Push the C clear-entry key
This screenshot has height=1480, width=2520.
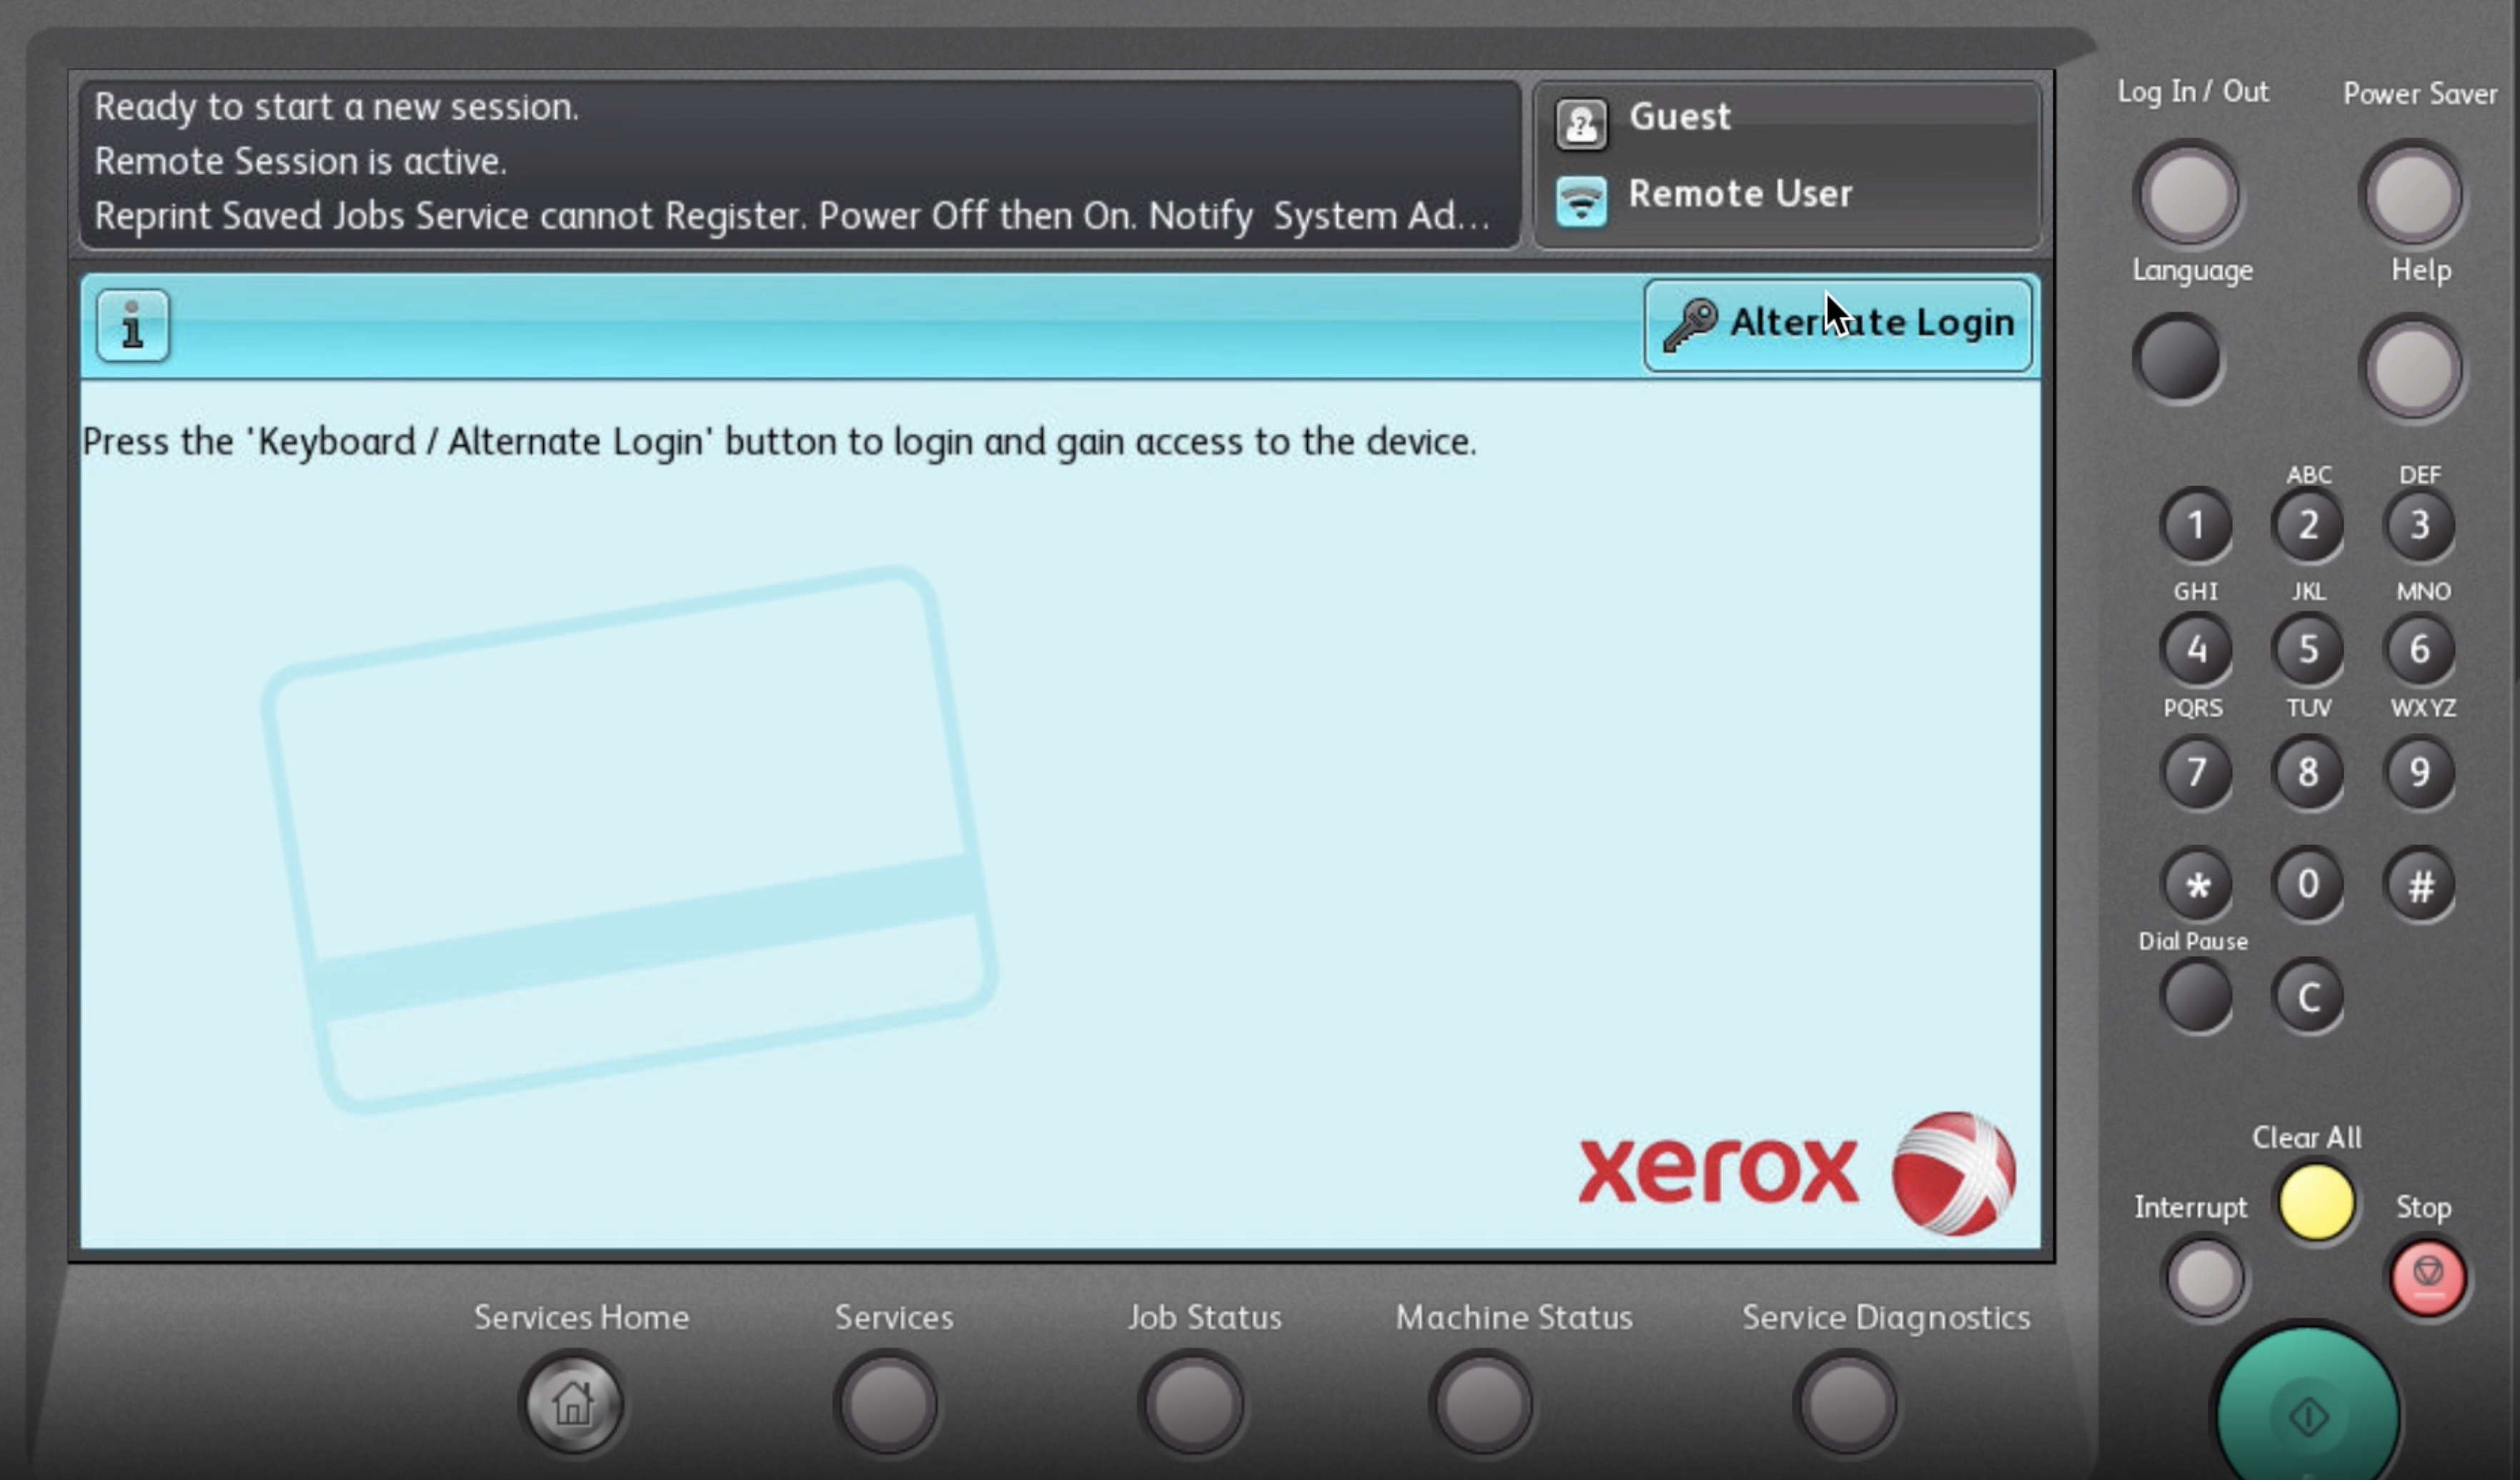[x=2308, y=997]
